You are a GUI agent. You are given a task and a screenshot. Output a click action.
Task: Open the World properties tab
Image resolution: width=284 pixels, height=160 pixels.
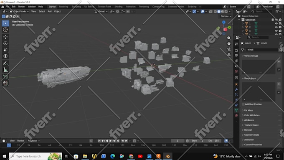click(x=236, y=71)
